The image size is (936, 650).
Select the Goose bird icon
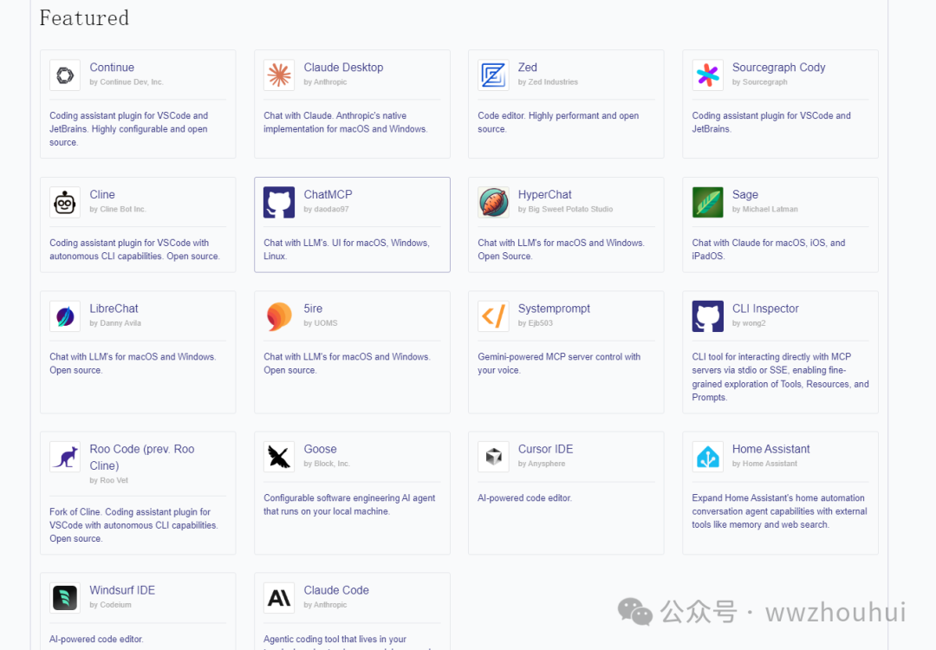(x=279, y=458)
